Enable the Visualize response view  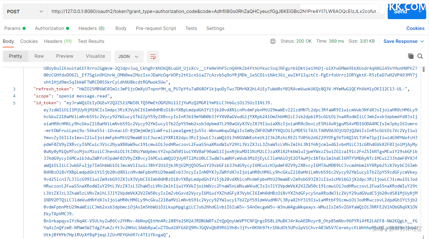tap(95, 56)
